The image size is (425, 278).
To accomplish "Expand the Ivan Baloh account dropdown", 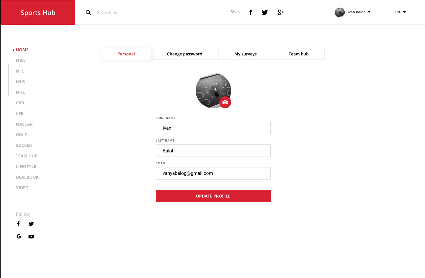I will pos(359,12).
